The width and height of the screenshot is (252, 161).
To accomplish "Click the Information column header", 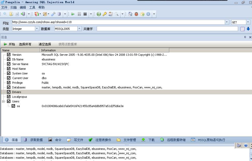I will click(104, 50).
